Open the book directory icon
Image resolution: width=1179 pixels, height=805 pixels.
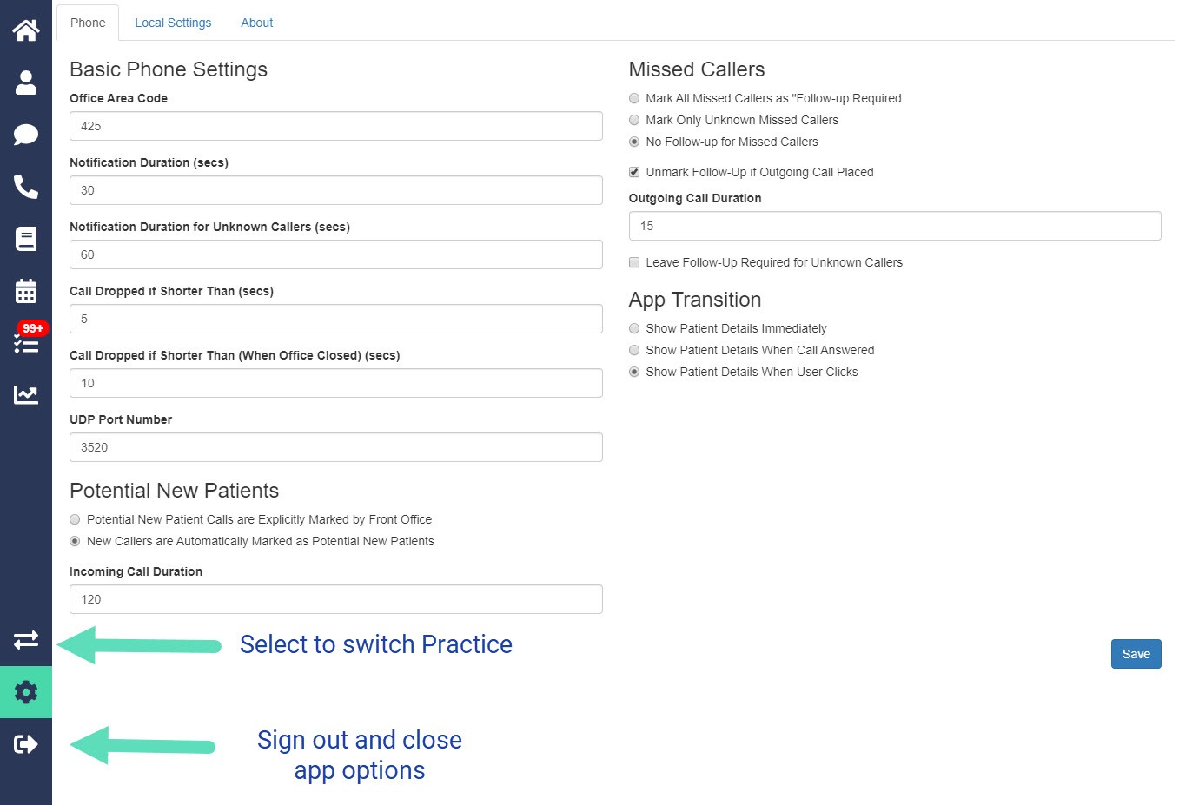(x=26, y=239)
